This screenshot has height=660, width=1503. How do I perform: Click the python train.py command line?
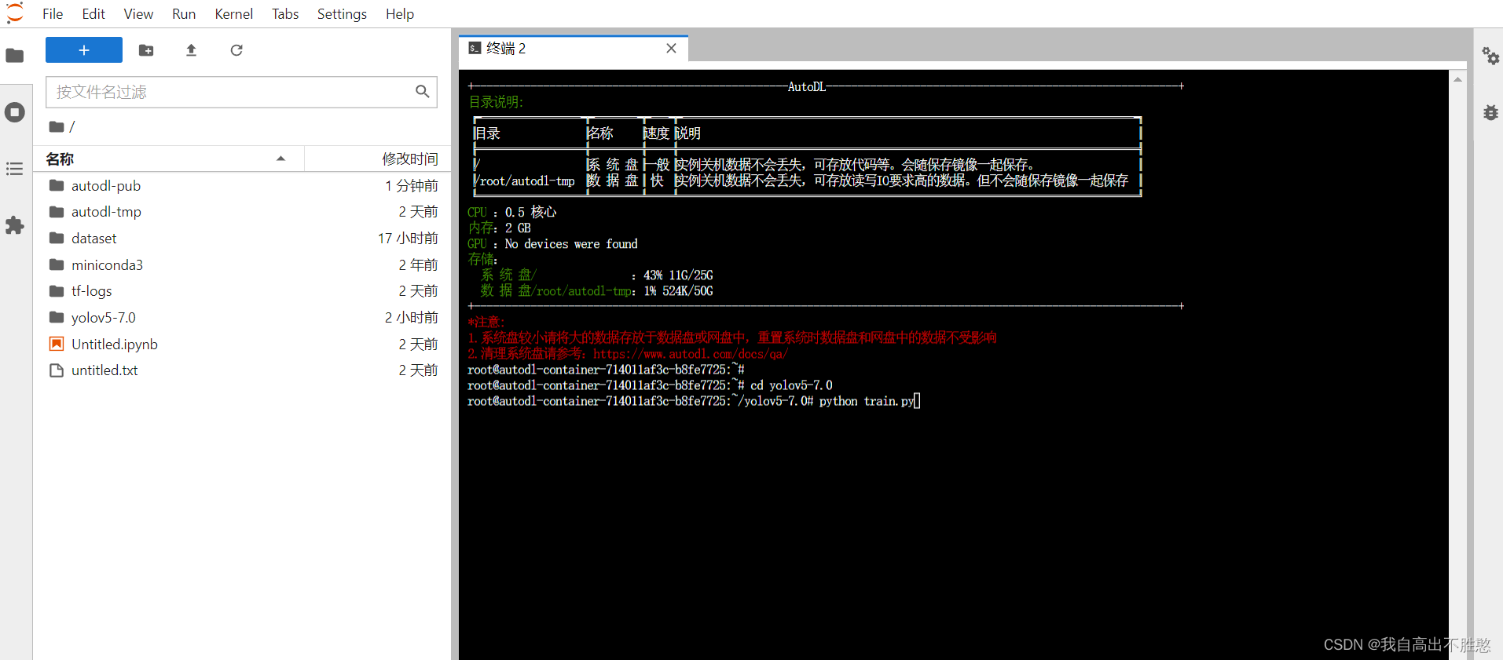click(x=694, y=401)
